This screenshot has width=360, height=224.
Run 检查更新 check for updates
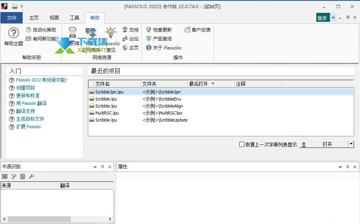tap(159, 30)
